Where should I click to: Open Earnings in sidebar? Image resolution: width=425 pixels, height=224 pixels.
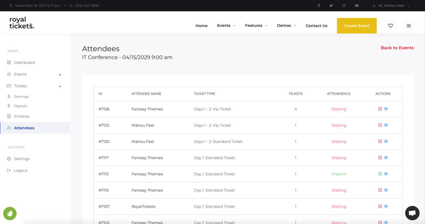pos(21,96)
